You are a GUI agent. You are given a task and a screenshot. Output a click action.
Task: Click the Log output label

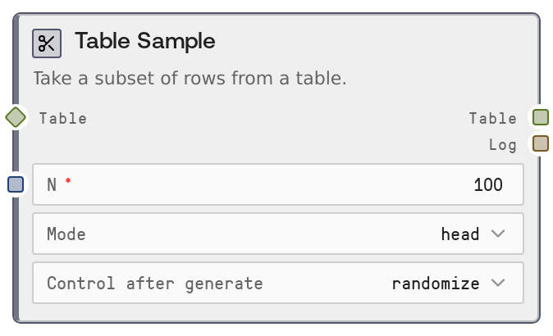point(503,145)
